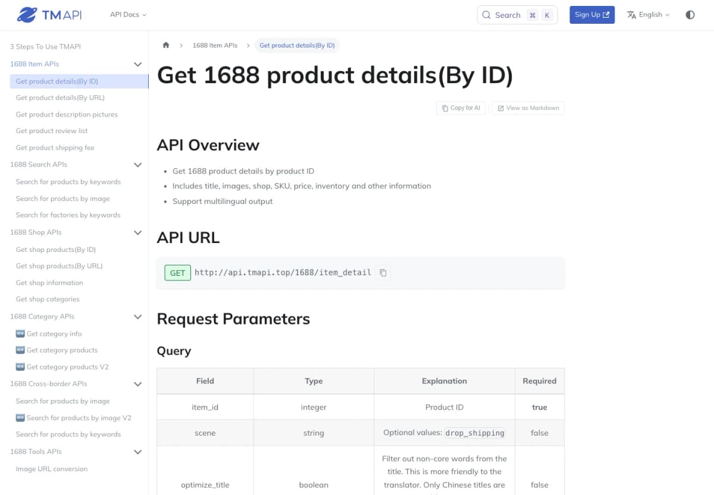The image size is (714, 495).
Task: Collapse the 1688 Cross-border APIs section
Action: [138, 384]
